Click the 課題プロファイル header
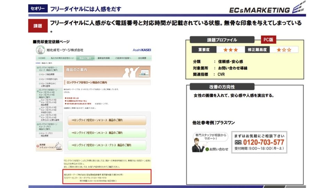The height and width of the screenshot is (188, 334). pos(222,40)
